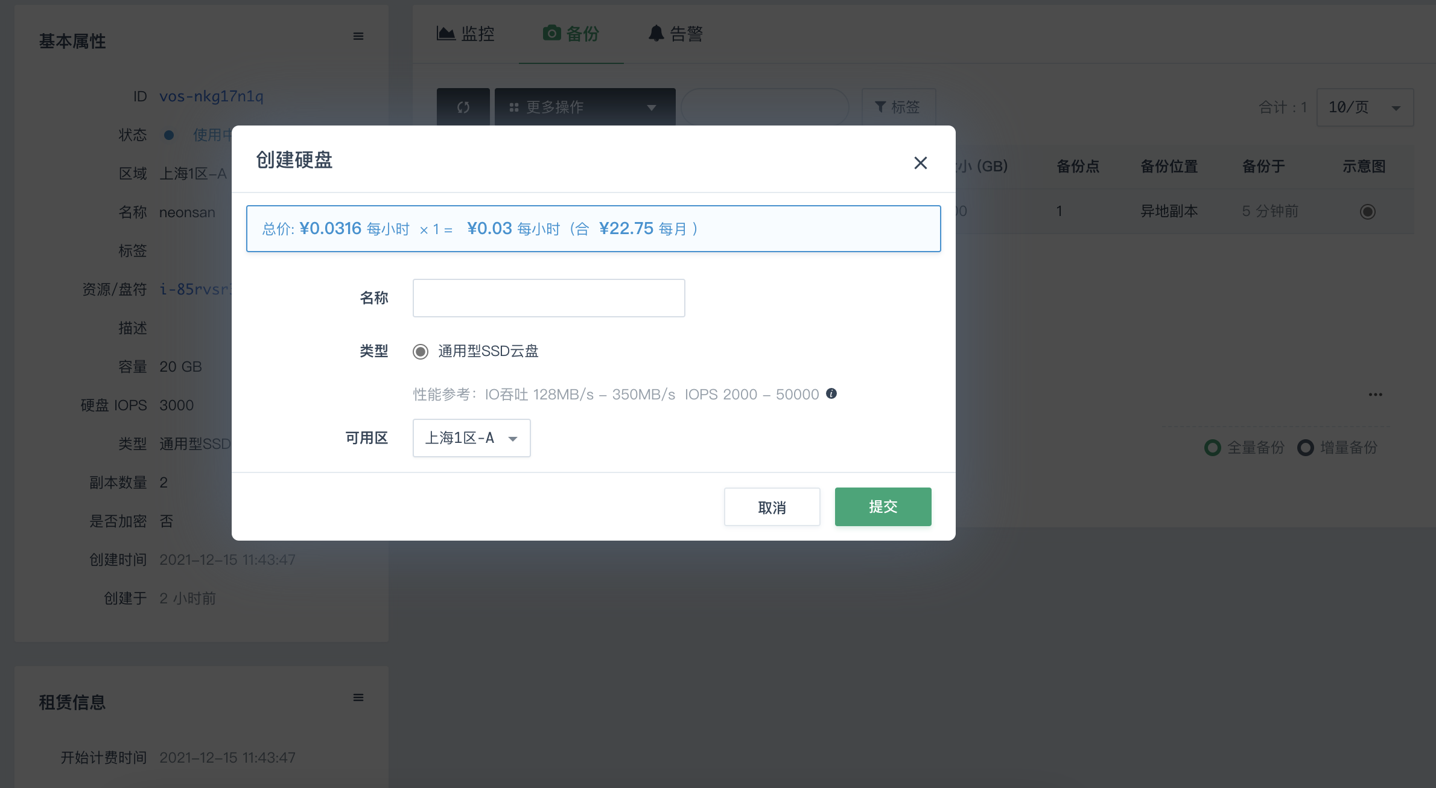1436x788 pixels.
Task: Switch to the 监控 tab
Action: [465, 34]
